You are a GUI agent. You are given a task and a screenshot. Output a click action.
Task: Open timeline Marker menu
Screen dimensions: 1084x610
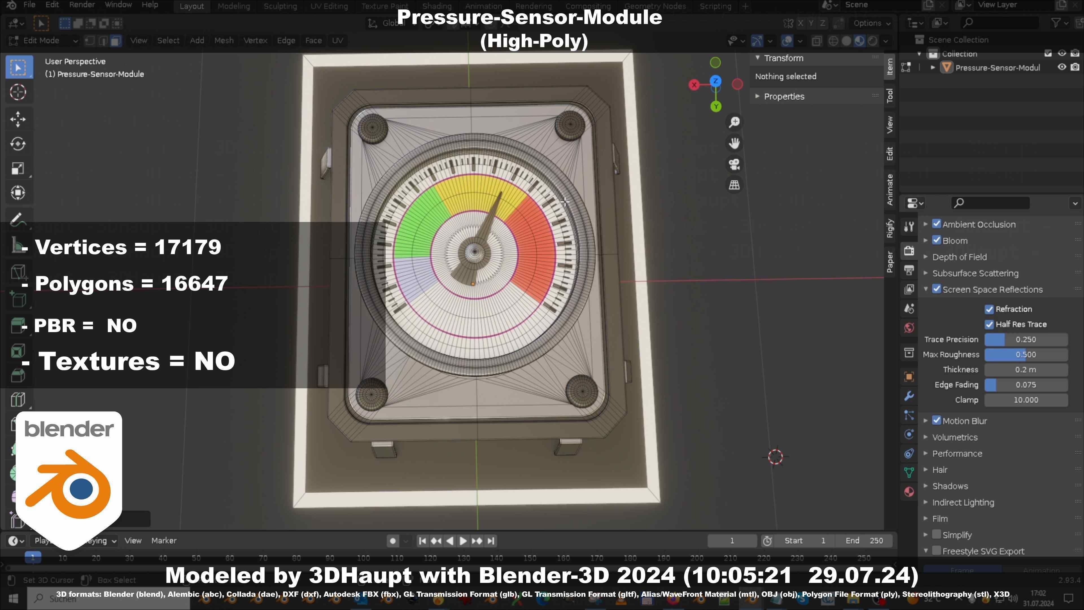164,541
